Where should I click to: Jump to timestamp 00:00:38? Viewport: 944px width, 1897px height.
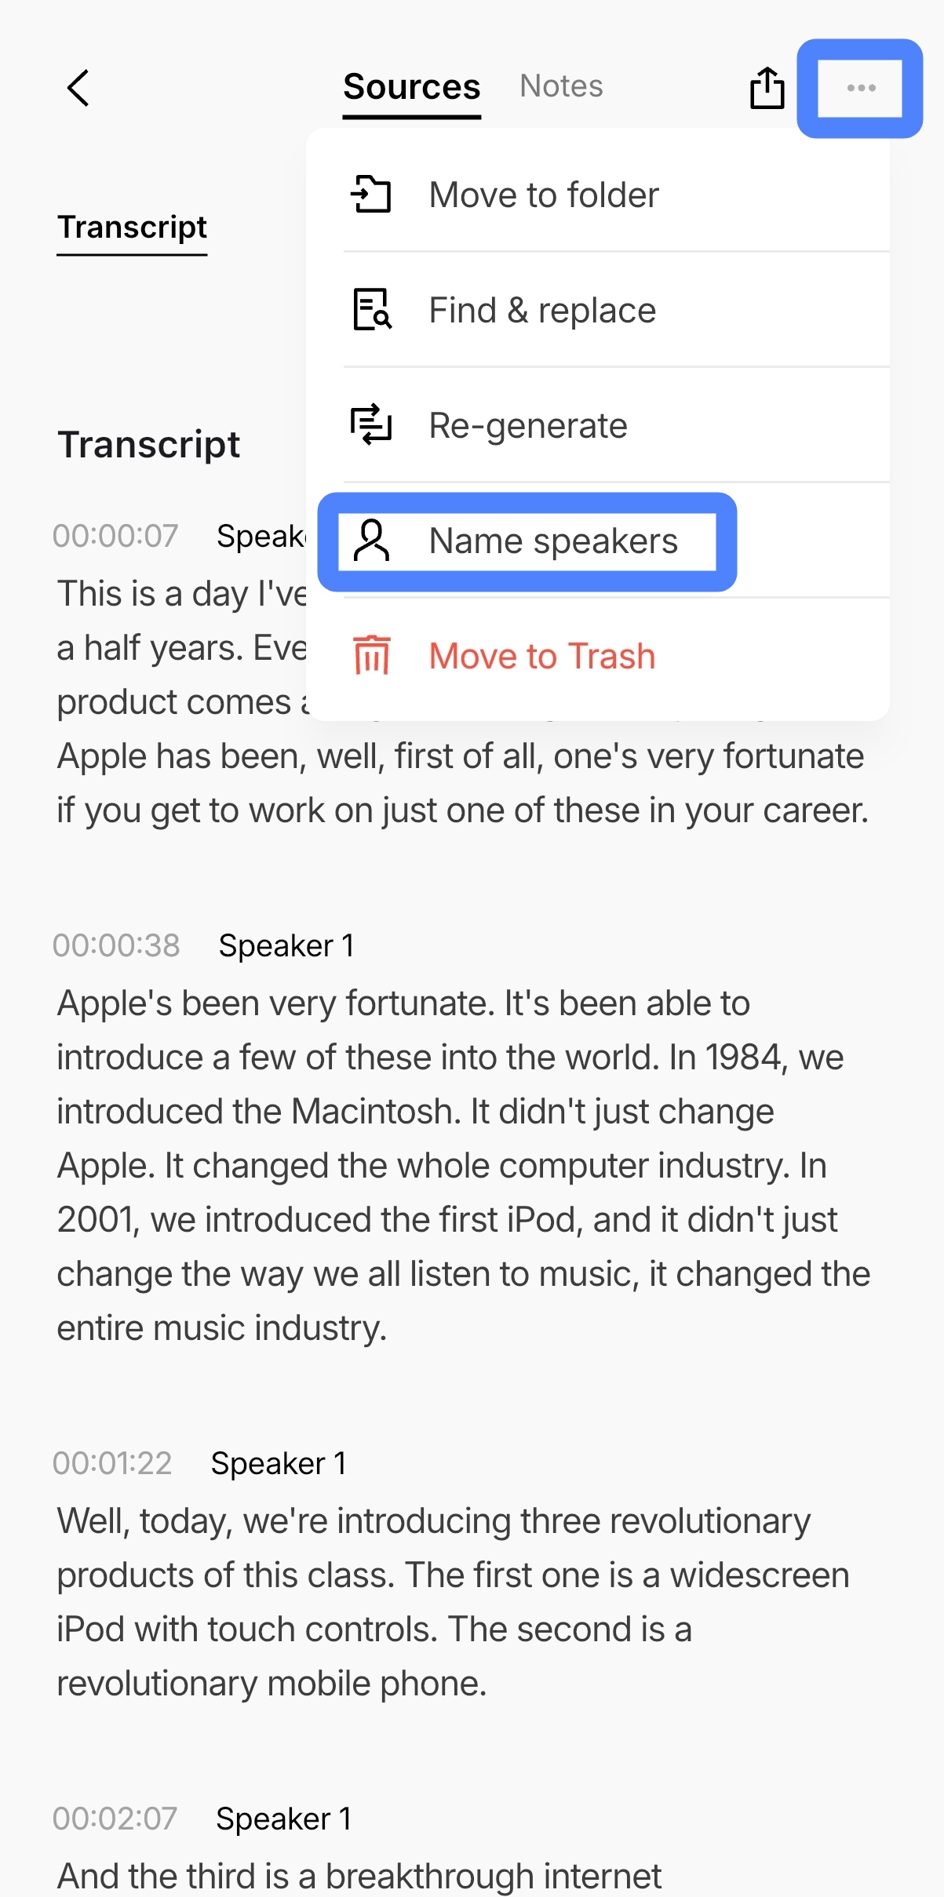point(116,945)
